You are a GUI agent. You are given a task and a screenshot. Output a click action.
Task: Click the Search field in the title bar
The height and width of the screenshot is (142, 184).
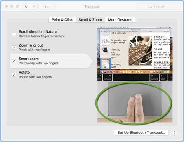pos(159,6)
